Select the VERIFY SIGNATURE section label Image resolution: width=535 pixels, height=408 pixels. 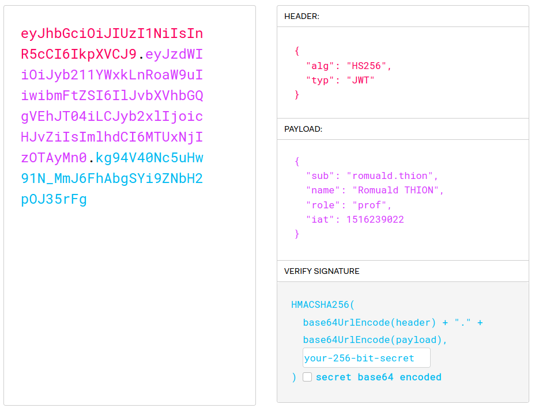click(x=321, y=271)
